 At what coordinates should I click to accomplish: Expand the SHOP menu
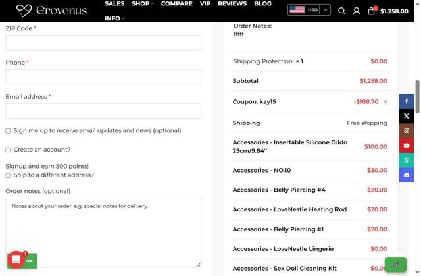click(x=142, y=4)
